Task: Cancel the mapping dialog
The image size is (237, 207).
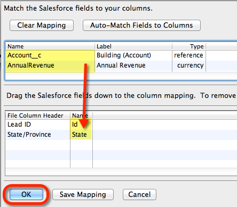Action: (139, 194)
